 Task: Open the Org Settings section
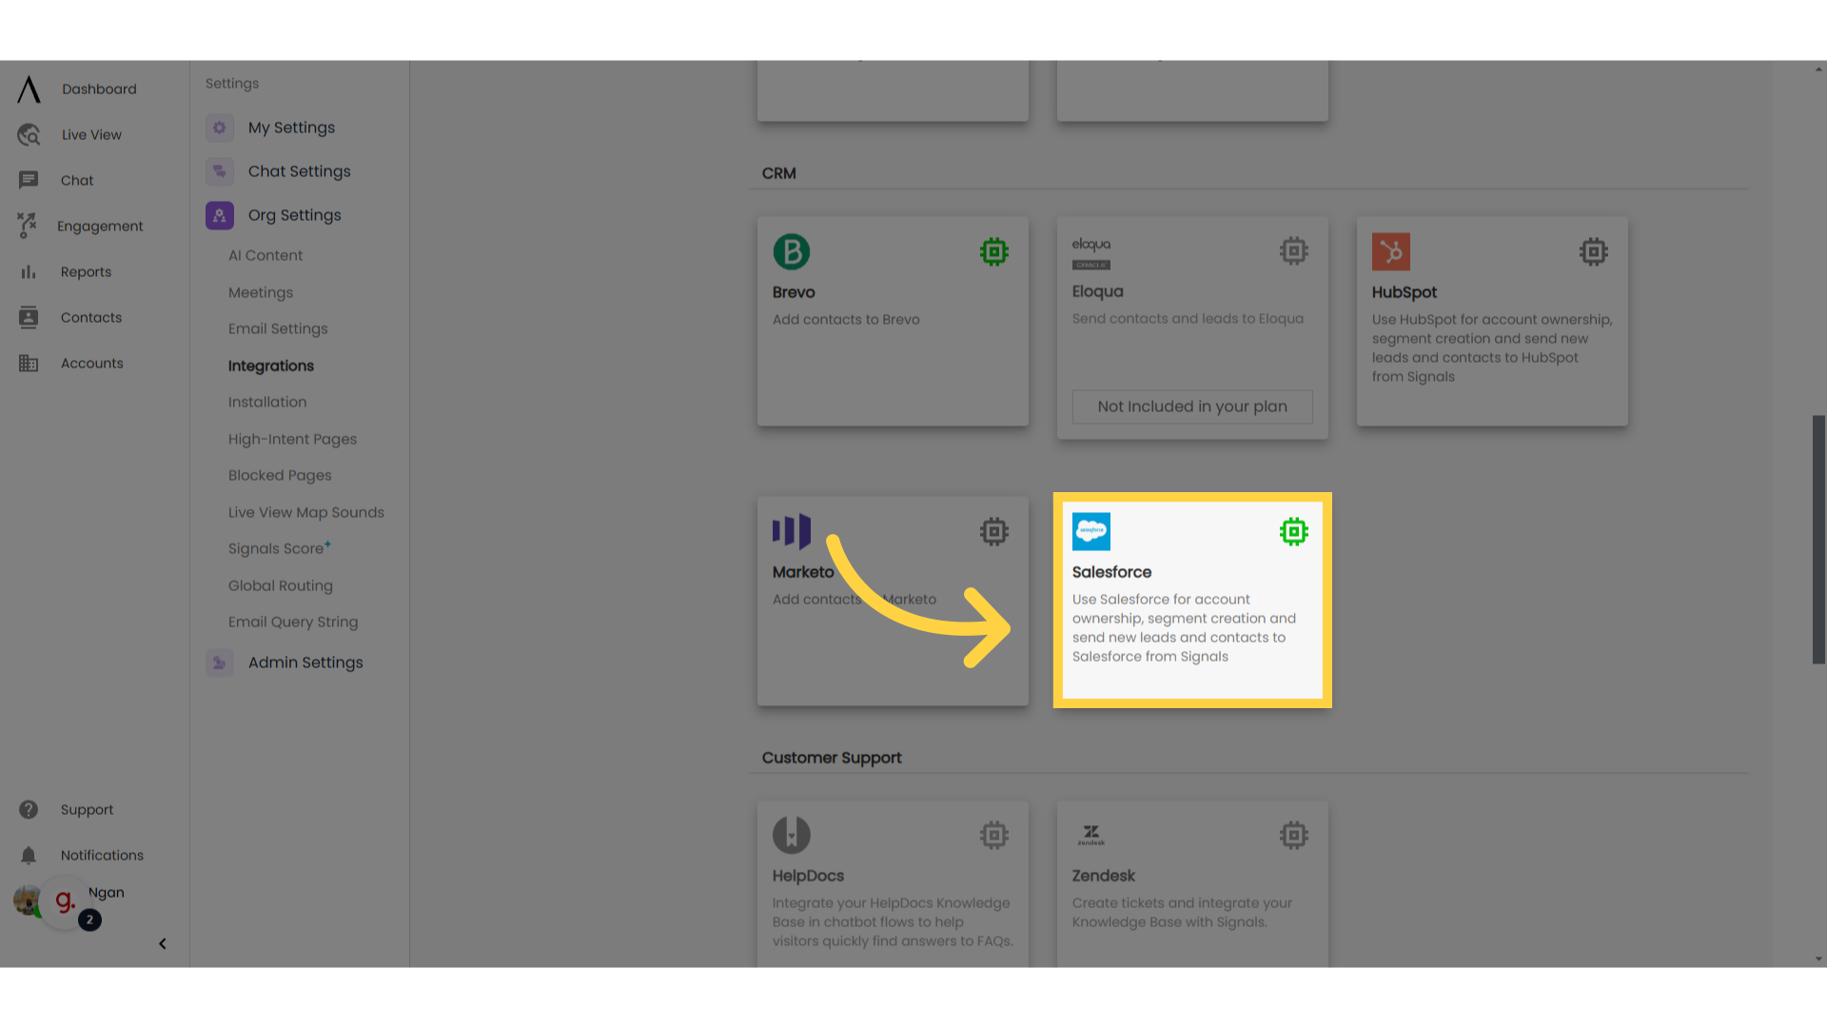294,214
